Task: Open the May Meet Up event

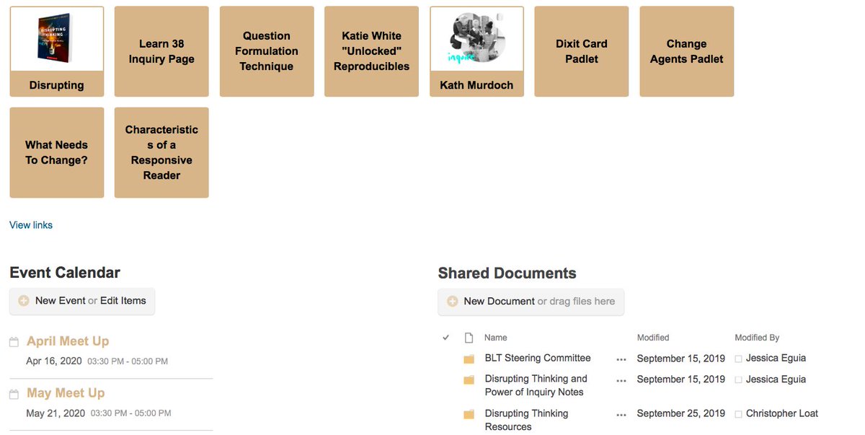Action: [x=66, y=393]
